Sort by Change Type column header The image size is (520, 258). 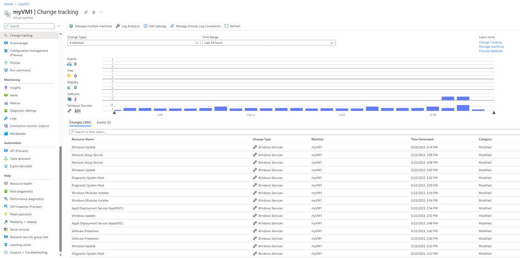coord(262,139)
